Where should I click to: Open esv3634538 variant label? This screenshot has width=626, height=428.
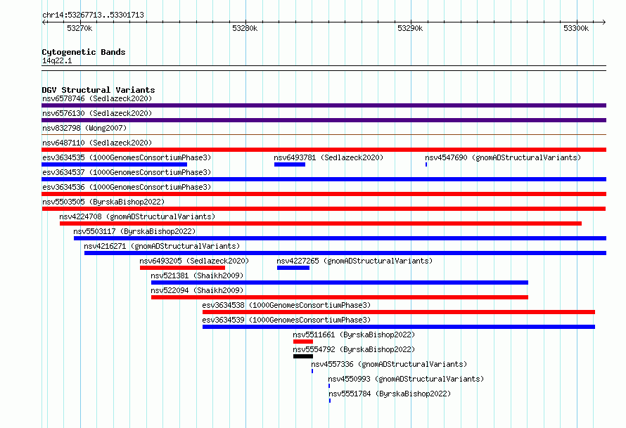(286, 305)
